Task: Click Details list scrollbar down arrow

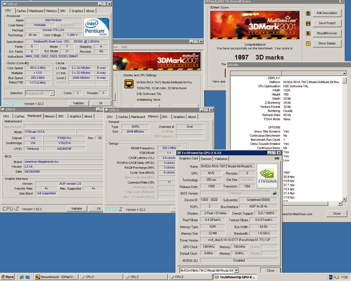Action: [344, 199]
